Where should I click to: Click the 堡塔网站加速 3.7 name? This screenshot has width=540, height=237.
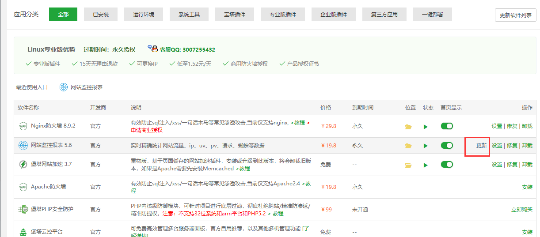click(51, 164)
